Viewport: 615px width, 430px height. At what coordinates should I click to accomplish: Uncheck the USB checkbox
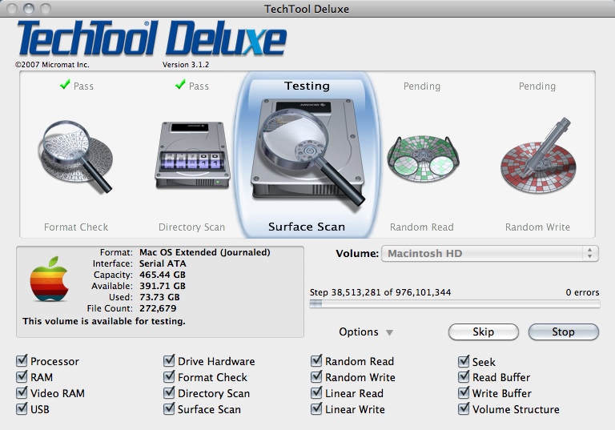pyautogui.click(x=22, y=409)
